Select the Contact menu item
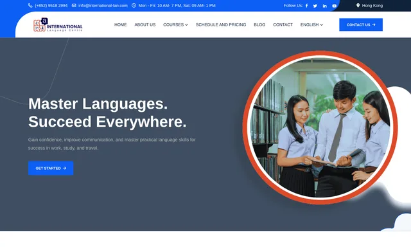This screenshot has width=411, height=247. point(283,24)
